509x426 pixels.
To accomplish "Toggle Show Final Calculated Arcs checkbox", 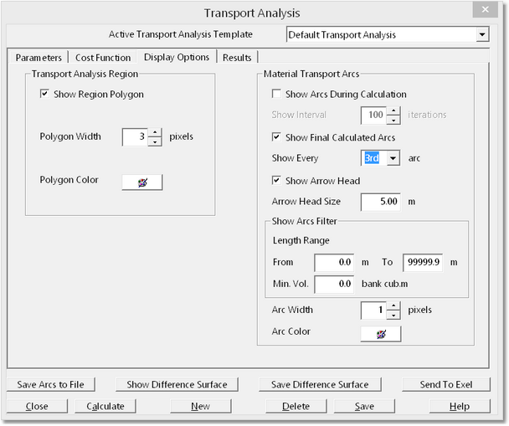I will (276, 137).
